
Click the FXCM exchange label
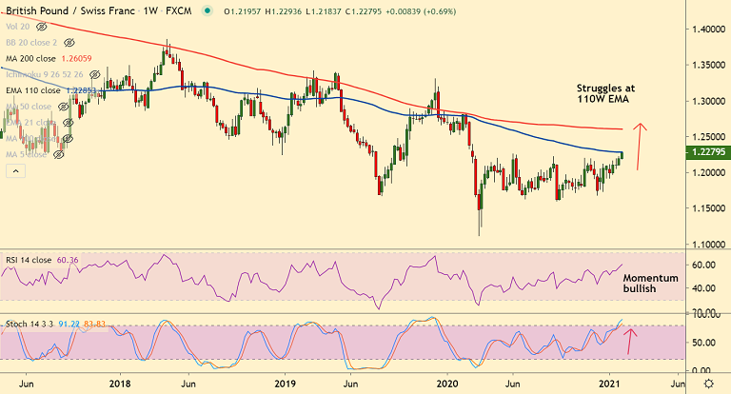[179, 10]
